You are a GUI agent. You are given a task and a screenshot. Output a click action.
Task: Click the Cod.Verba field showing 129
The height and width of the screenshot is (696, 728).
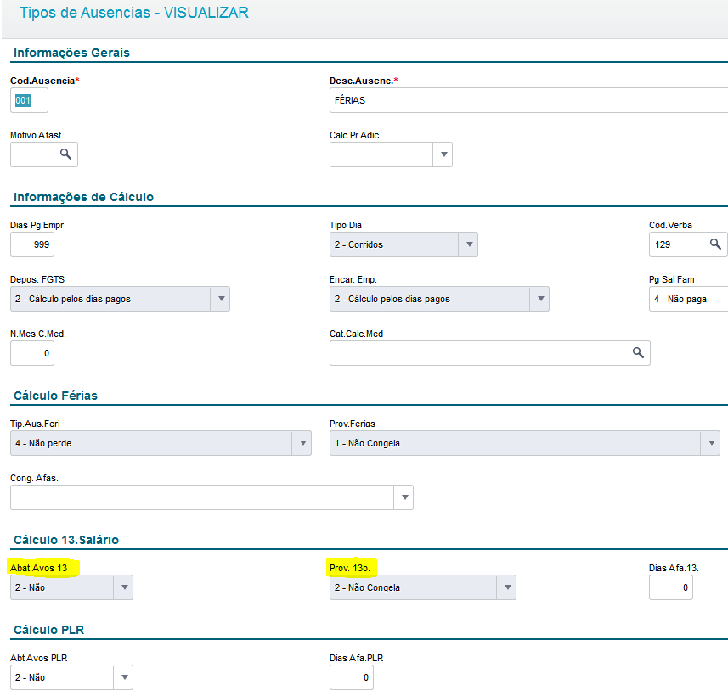(687, 244)
